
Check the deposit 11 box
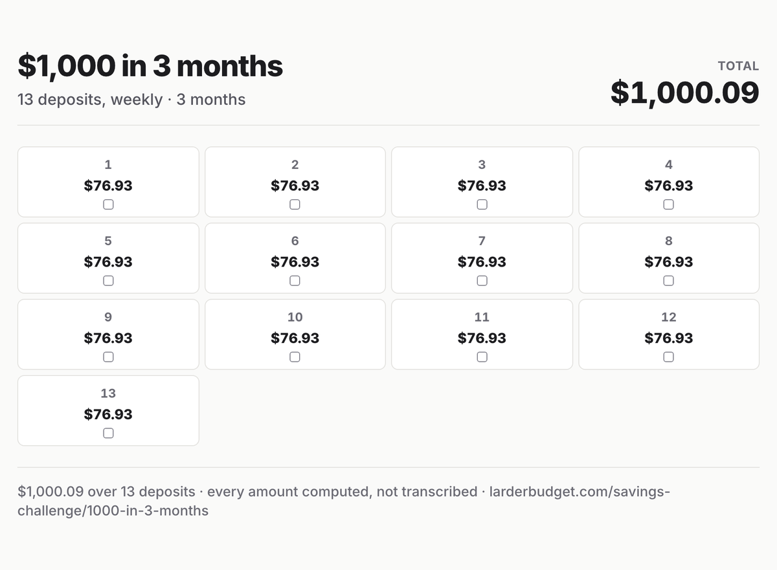482,357
